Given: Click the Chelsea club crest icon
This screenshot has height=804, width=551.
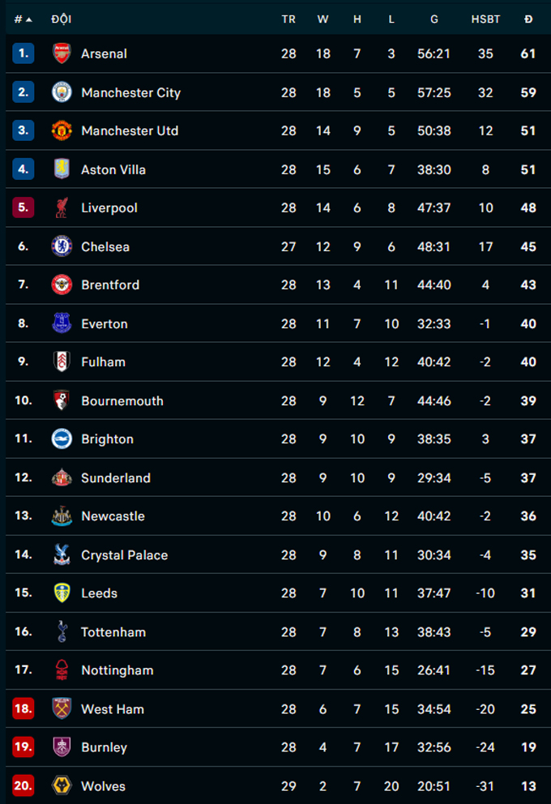Looking at the screenshot, I should (62, 246).
